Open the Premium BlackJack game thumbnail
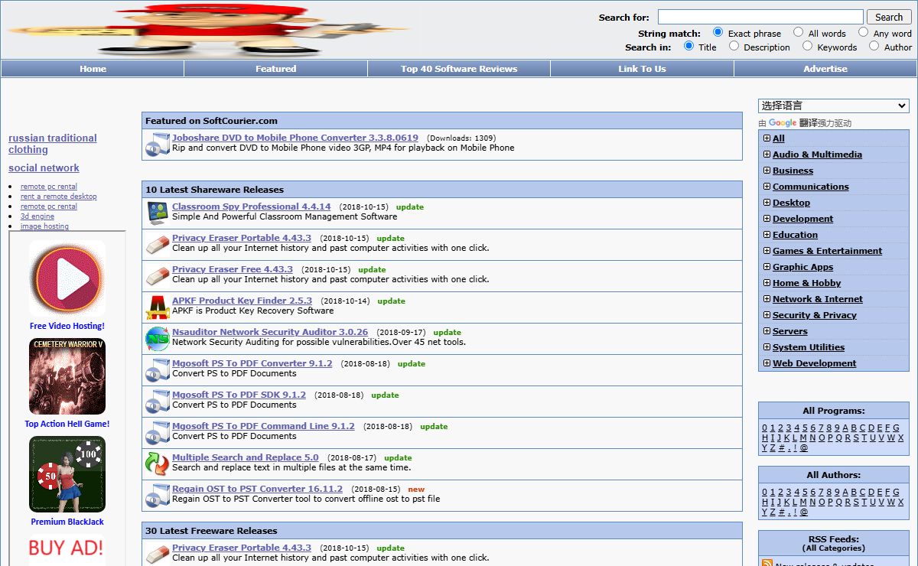918x566 pixels. [67, 474]
